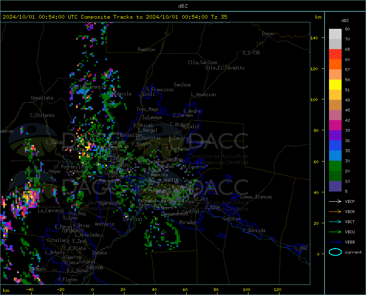
Task: Click the cyan VBCT arrow legend icon
Action: tap(335, 222)
